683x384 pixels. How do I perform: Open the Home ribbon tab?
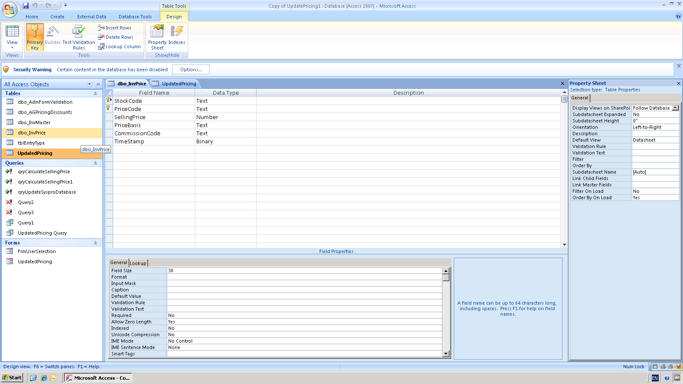click(32, 17)
